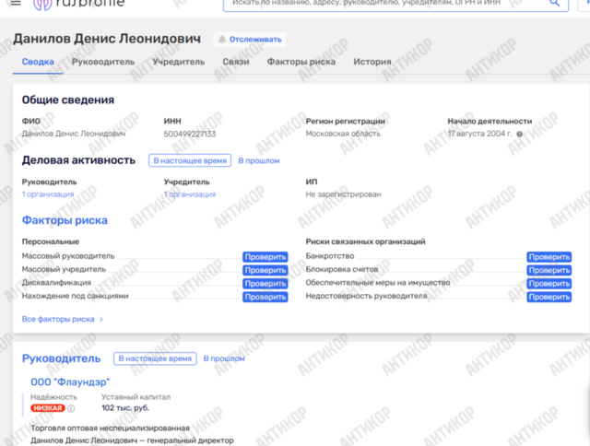Check Банкротство risk factor
Image resolution: width=590 pixels, height=446 pixels.
pos(549,257)
